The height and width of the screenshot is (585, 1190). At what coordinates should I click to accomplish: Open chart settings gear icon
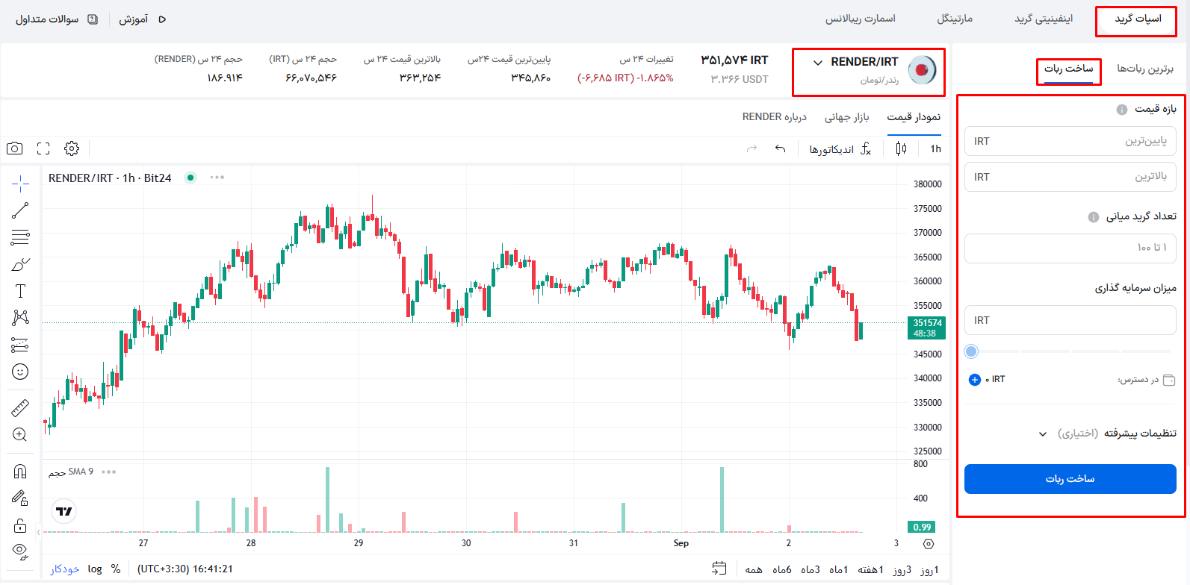[72, 148]
